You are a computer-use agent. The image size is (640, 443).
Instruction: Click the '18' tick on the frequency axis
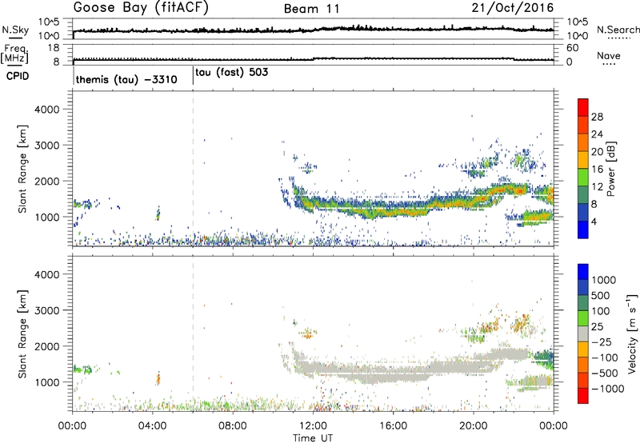[x=54, y=48]
